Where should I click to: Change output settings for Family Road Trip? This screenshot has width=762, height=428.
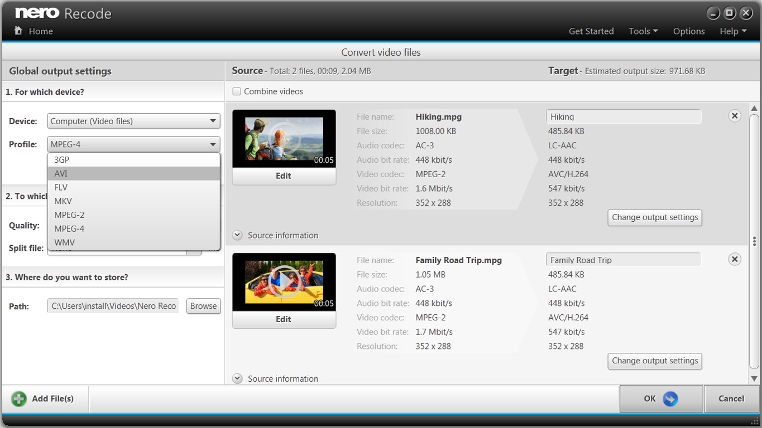[655, 361]
